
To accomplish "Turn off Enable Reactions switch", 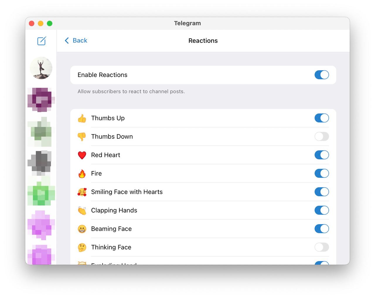I will (322, 75).
